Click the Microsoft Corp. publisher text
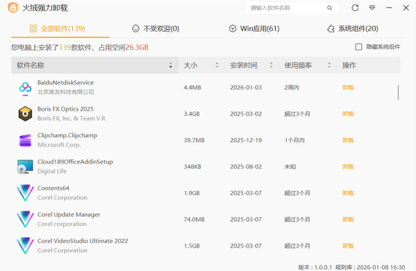This screenshot has width=416, height=271. point(59,145)
